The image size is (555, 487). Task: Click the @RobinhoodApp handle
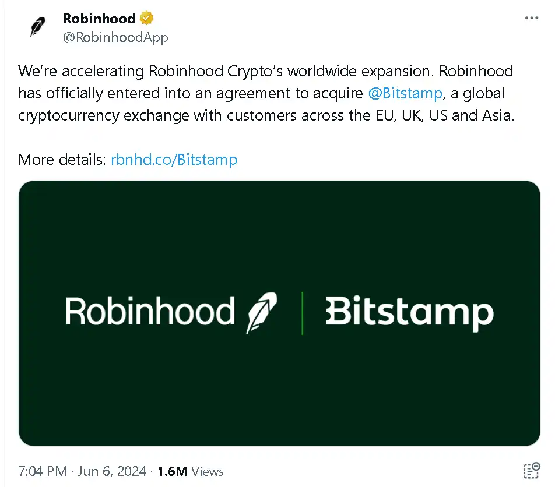coord(115,37)
